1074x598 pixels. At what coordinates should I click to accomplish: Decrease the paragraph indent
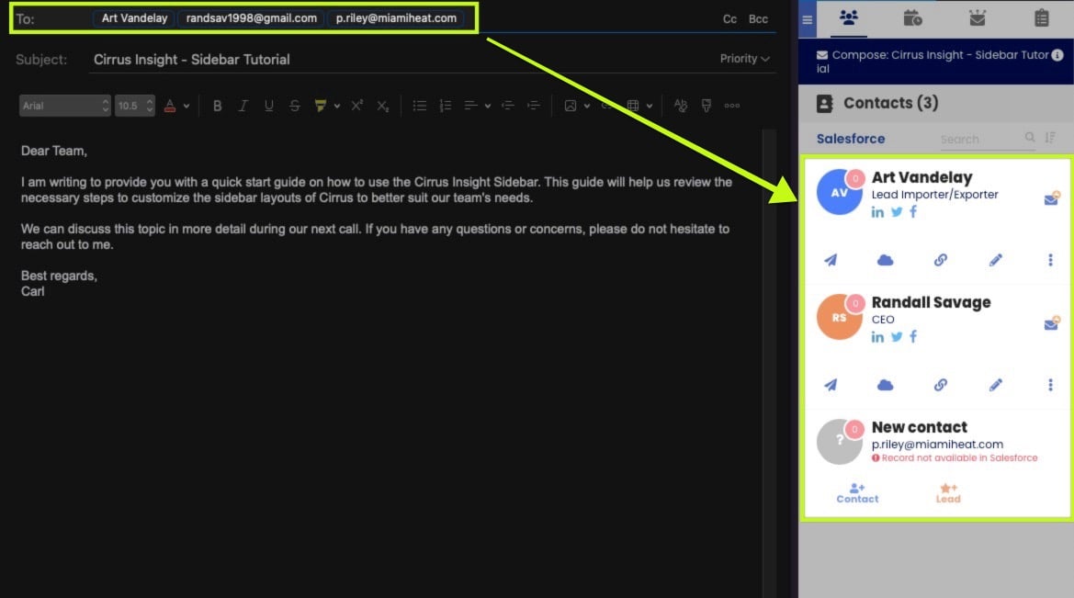point(507,106)
